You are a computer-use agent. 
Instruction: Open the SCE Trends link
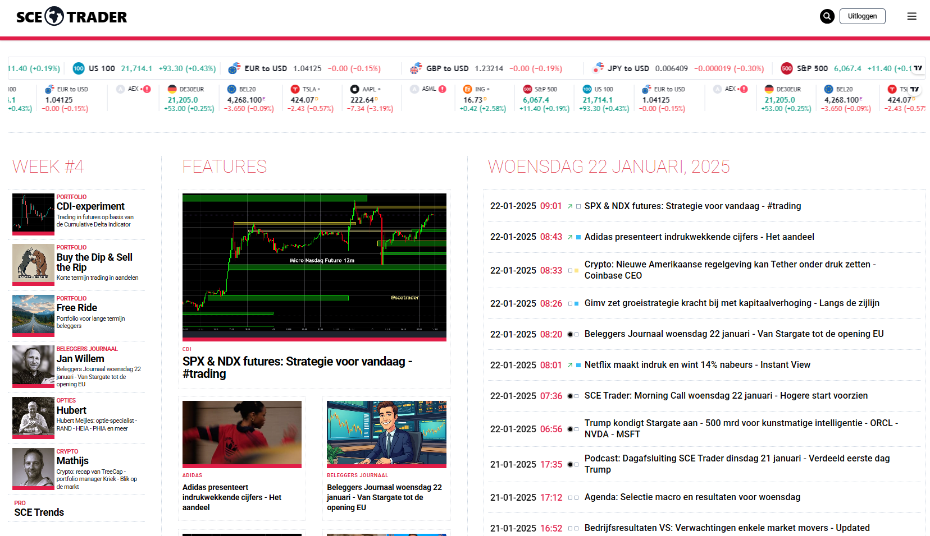coord(39,512)
